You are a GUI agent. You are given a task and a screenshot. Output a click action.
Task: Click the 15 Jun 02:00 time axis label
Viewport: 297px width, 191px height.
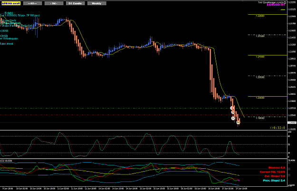pyautogui.click(x=145, y=189)
